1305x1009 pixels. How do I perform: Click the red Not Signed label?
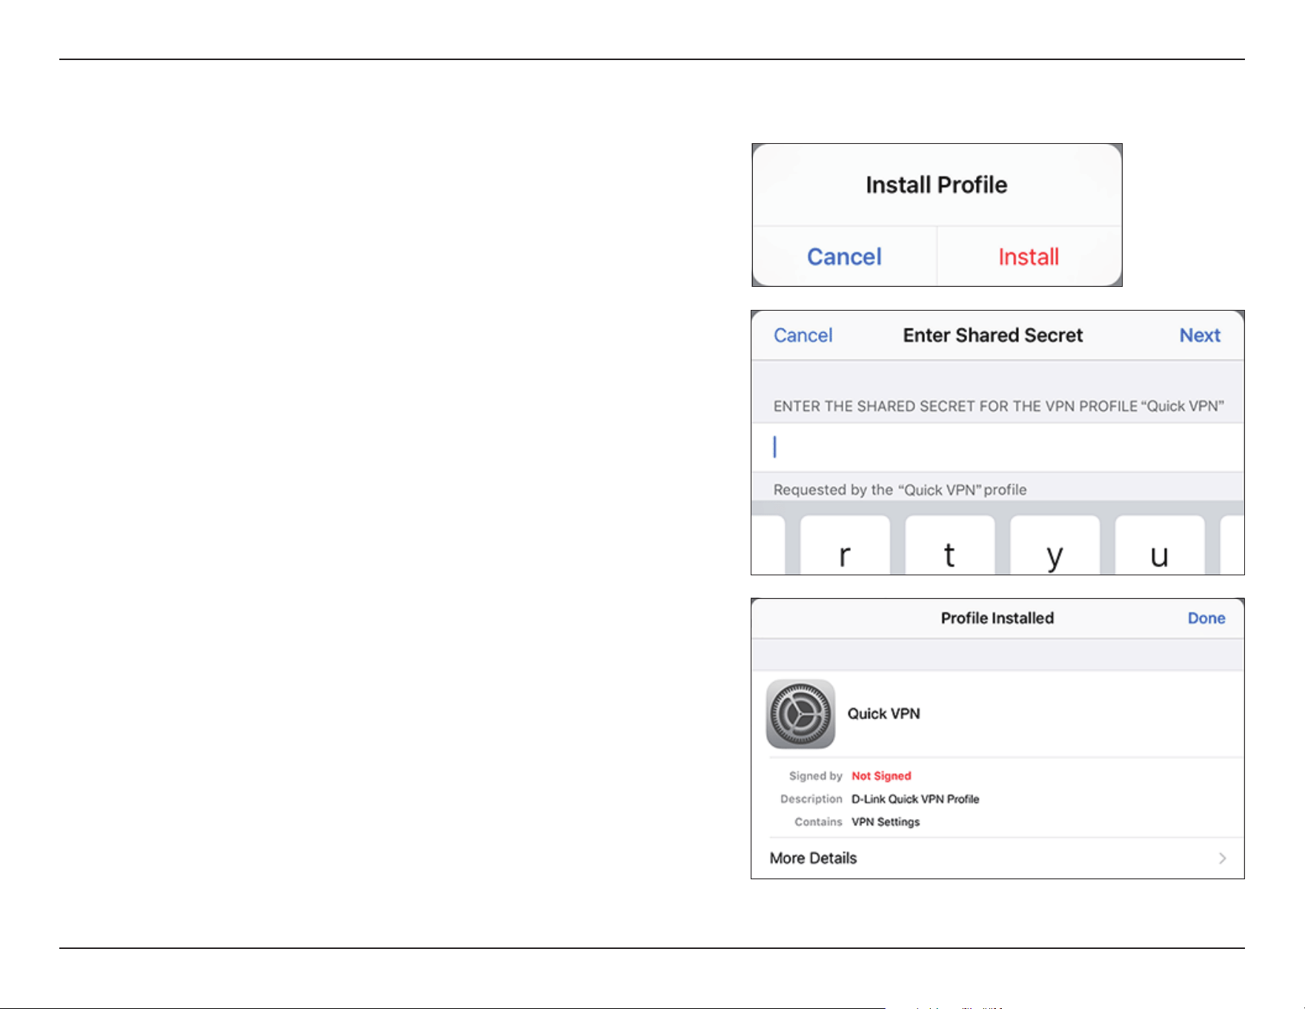[881, 776]
